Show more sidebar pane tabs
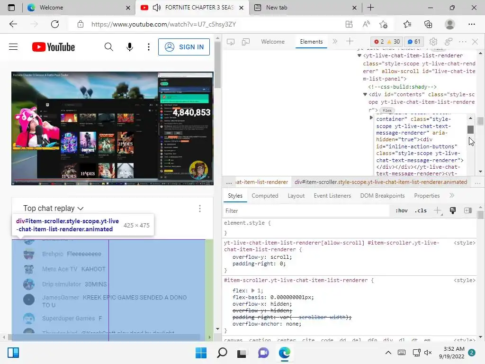This screenshot has height=364, width=485. (x=452, y=196)
